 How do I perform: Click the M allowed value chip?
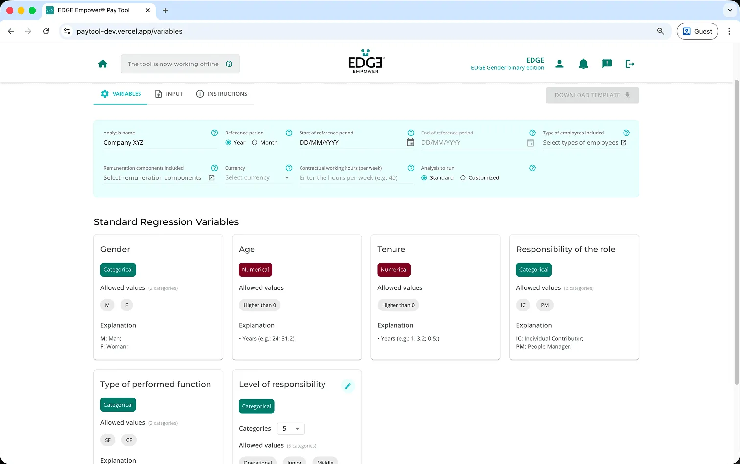click(x=107, y=305)
